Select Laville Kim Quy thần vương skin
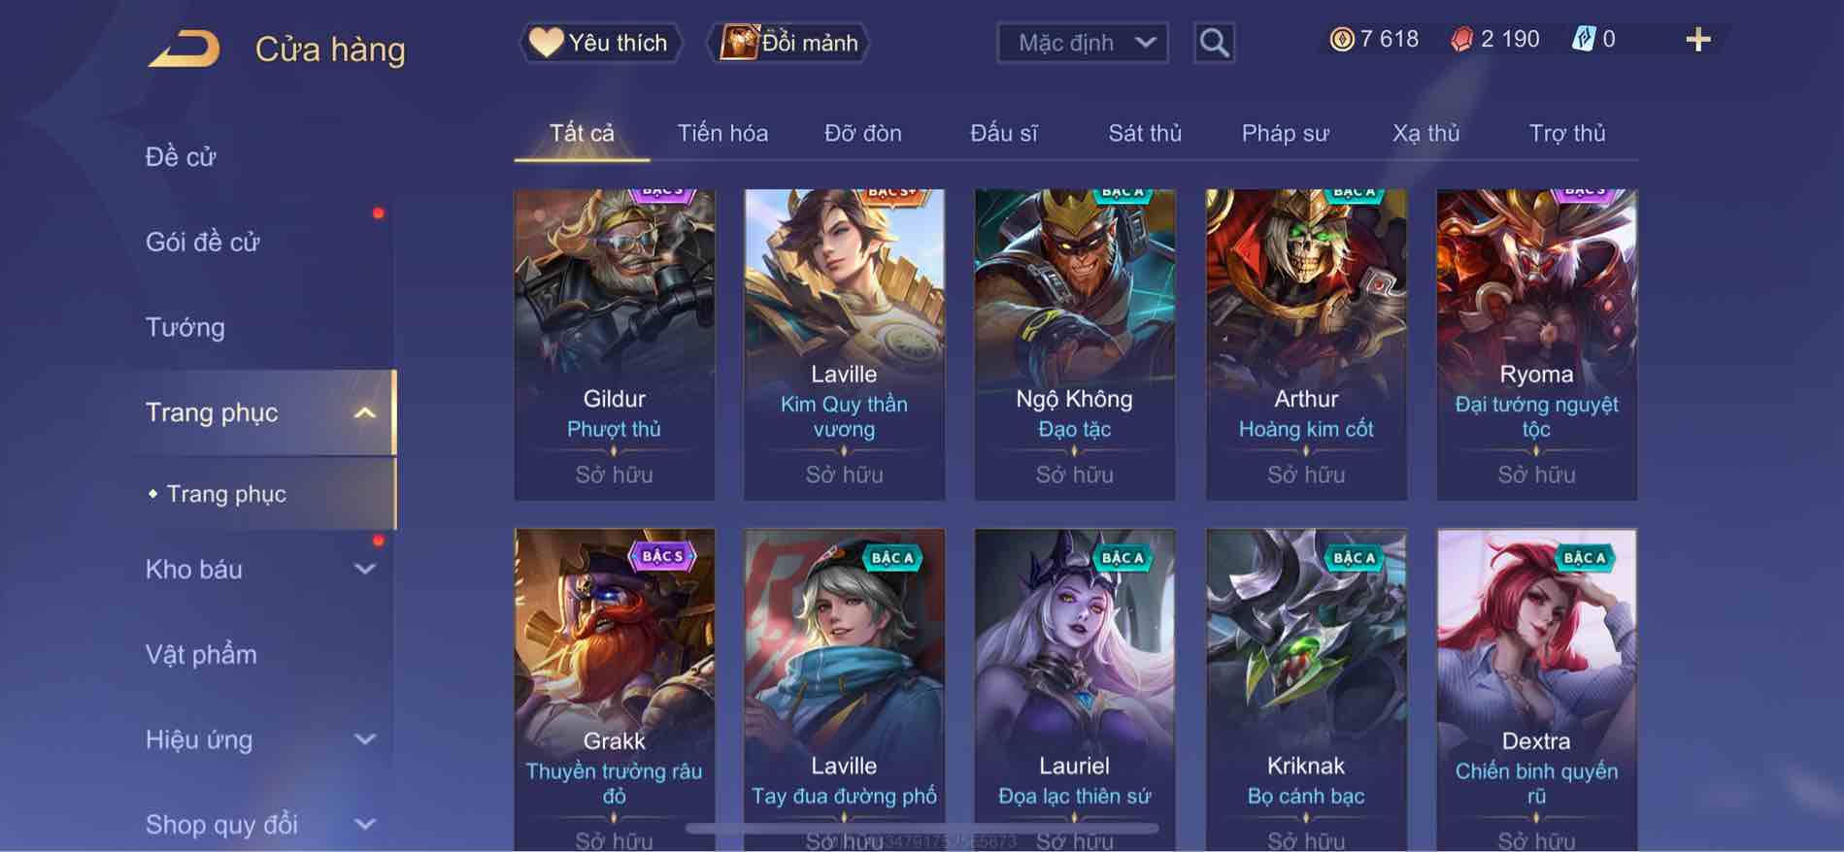Screen dimensions: 1844x852 844,345
